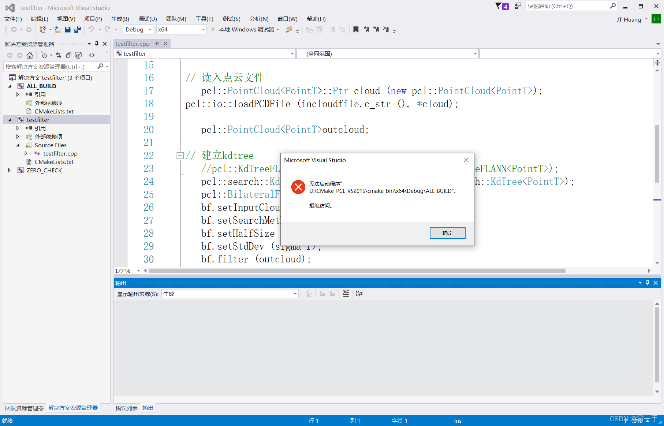The image size is (664, 426).
Task: Collapse the ALL_BUILD project node
Action: 10,86
